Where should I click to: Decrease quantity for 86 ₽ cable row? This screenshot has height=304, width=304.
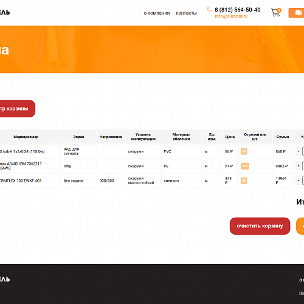tap(299, 151)
